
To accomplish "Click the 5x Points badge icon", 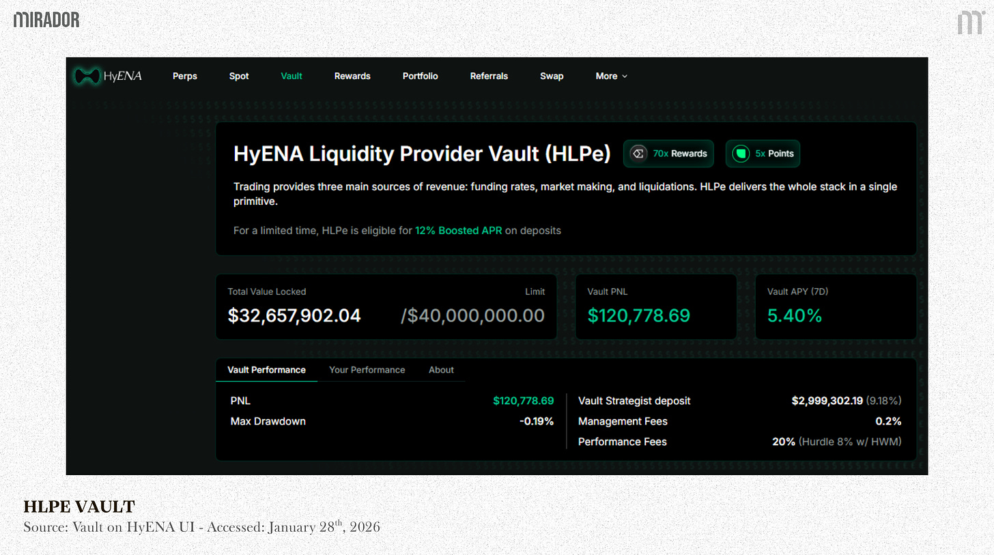I will [x=741, y=154].
